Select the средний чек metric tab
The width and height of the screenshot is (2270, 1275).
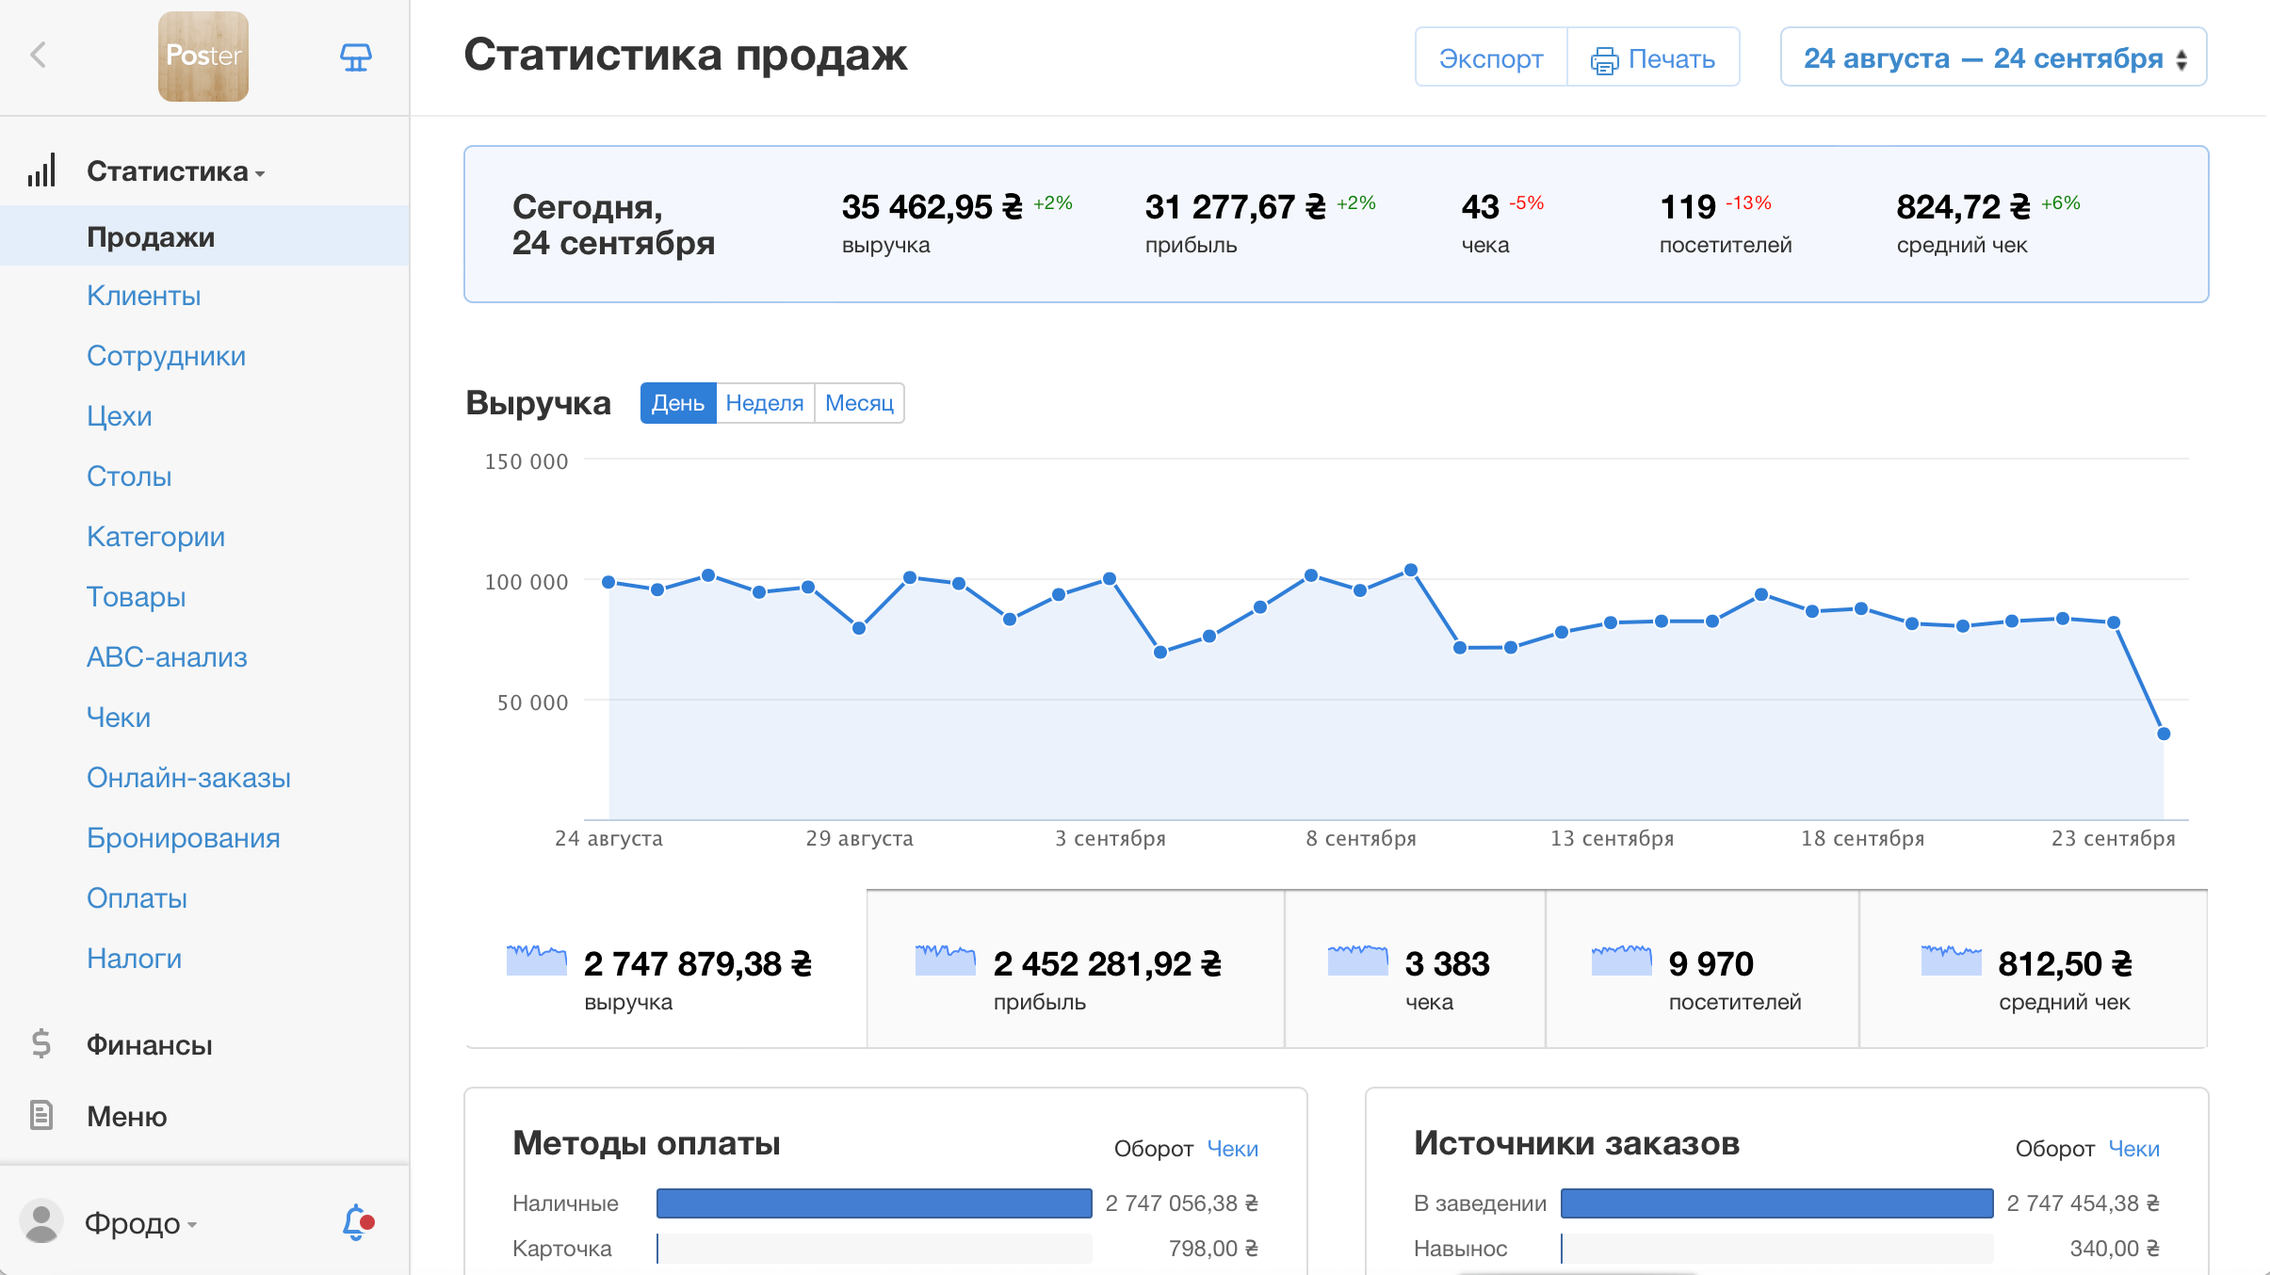pos(2033,970)
